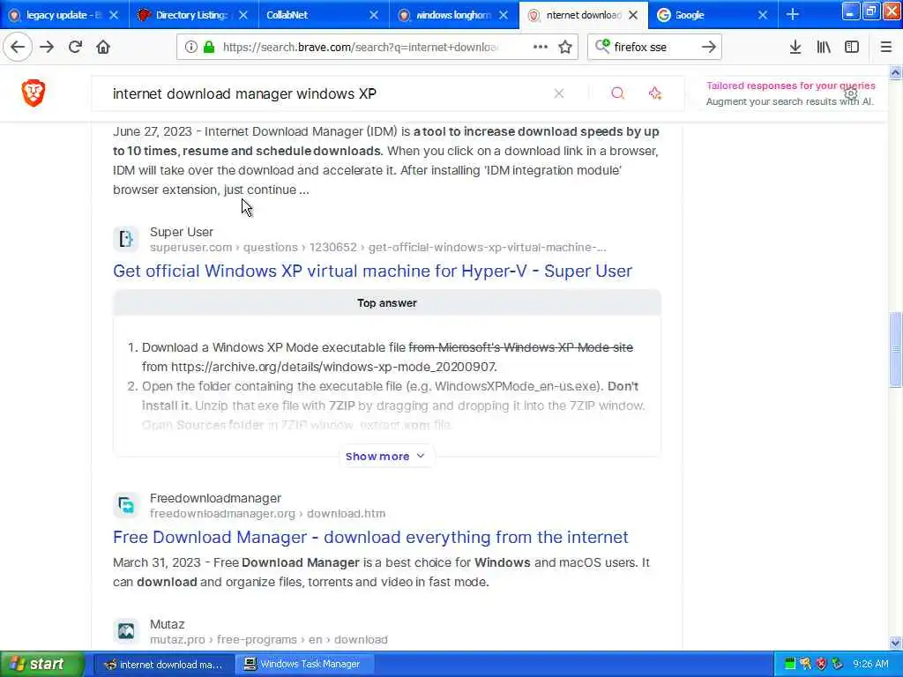Open mutaz.pro breadcrumb URL
This screenshot has height=677, width=903.
269,640
